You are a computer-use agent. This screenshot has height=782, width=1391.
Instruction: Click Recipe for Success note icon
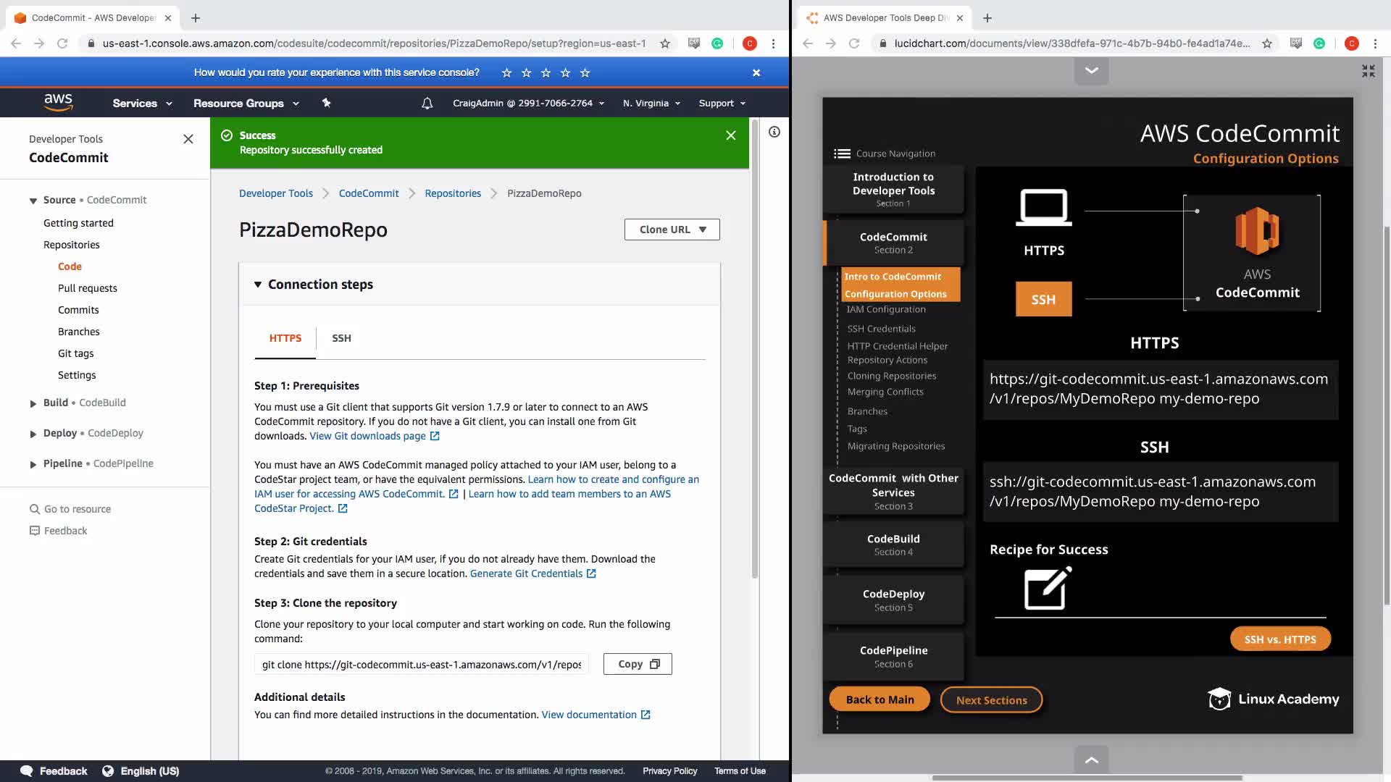coord(1048,588)
